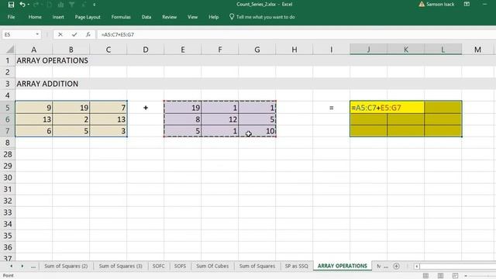Viewport: 496px width, 279px height.
Task: Click cell C7 containing 3
Action: click(108, 131)
